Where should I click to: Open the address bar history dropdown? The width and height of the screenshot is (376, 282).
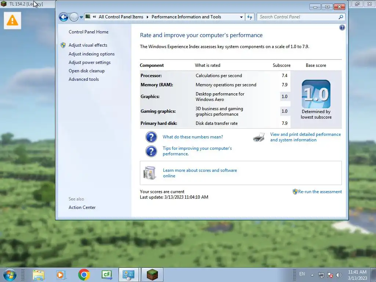pyautogui.click(x=241, y=17)
